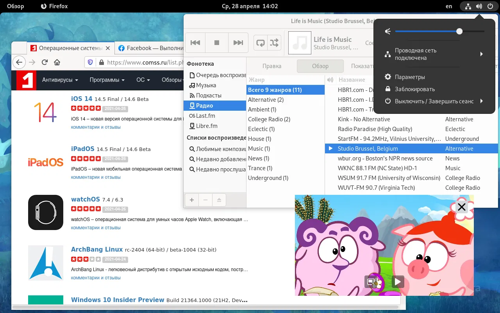Viewport: 500px width, 313px height.
Task: Filter by Ambient (1) genre
Action: [286, 110]
